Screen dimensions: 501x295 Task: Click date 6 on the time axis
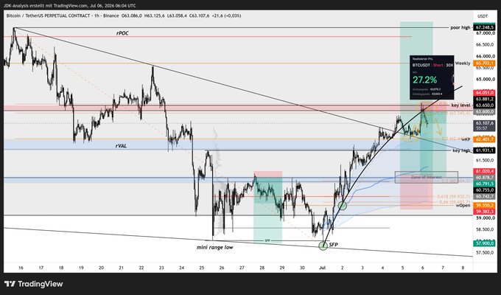(423, 268)
